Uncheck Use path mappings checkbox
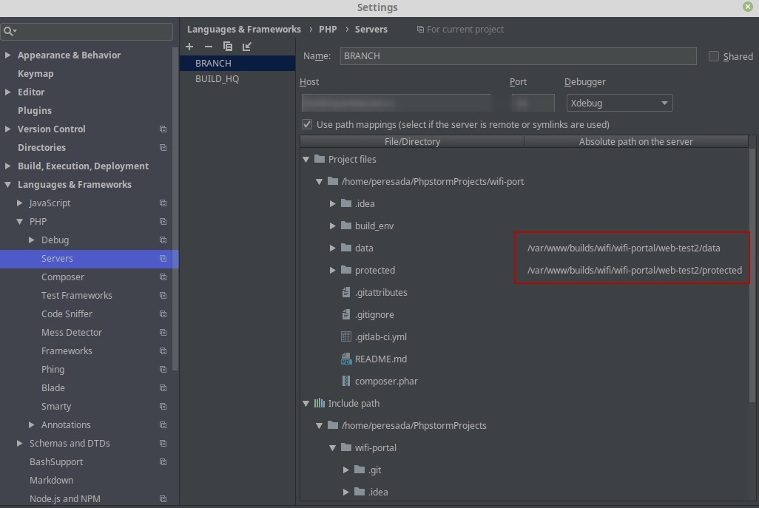The width and height of the screenshot is (759, 508). click(307, 124)
